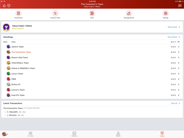Select Evan R's Team helmet icon
Screen dimensions: 184x138
[9, 95]
